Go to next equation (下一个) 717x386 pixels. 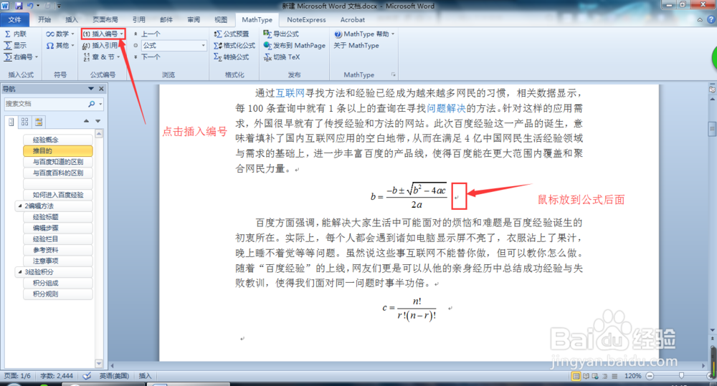(147, 57)
